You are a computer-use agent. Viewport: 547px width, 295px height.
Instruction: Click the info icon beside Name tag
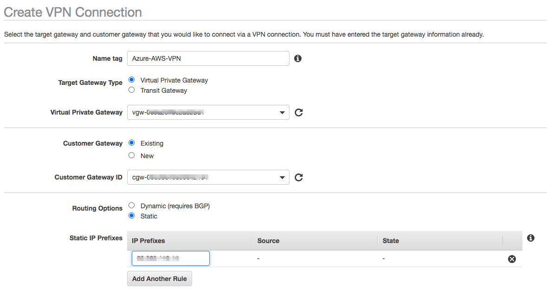click(x=298, y=58)
